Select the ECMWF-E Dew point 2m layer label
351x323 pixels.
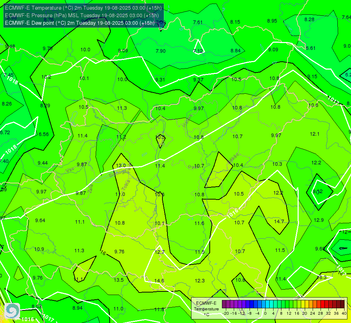pos(80,23)
